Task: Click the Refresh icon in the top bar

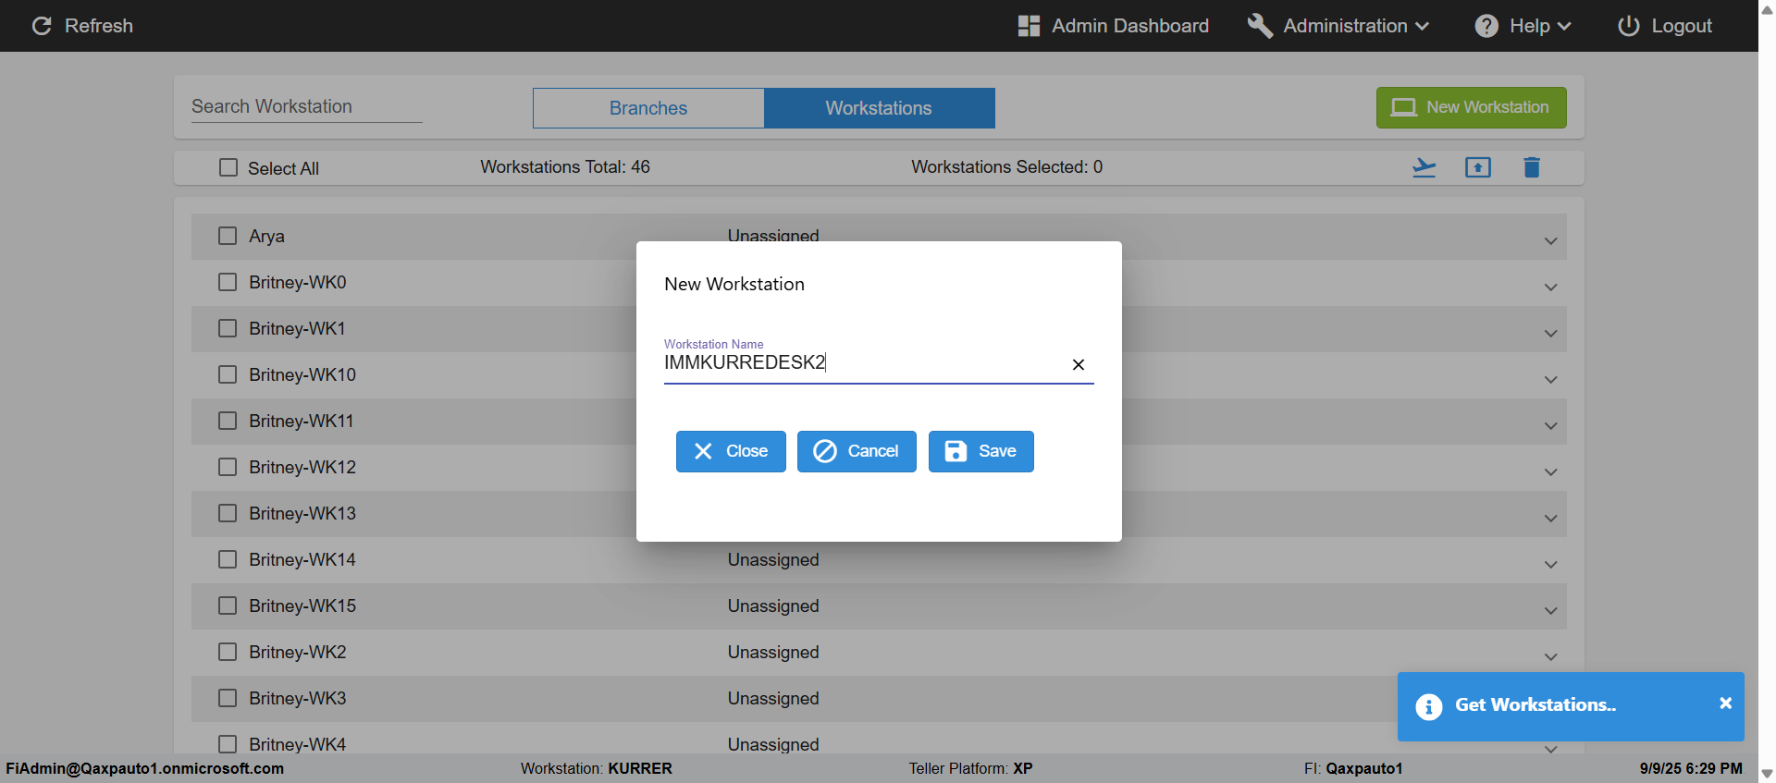Action: pos(42,26)
